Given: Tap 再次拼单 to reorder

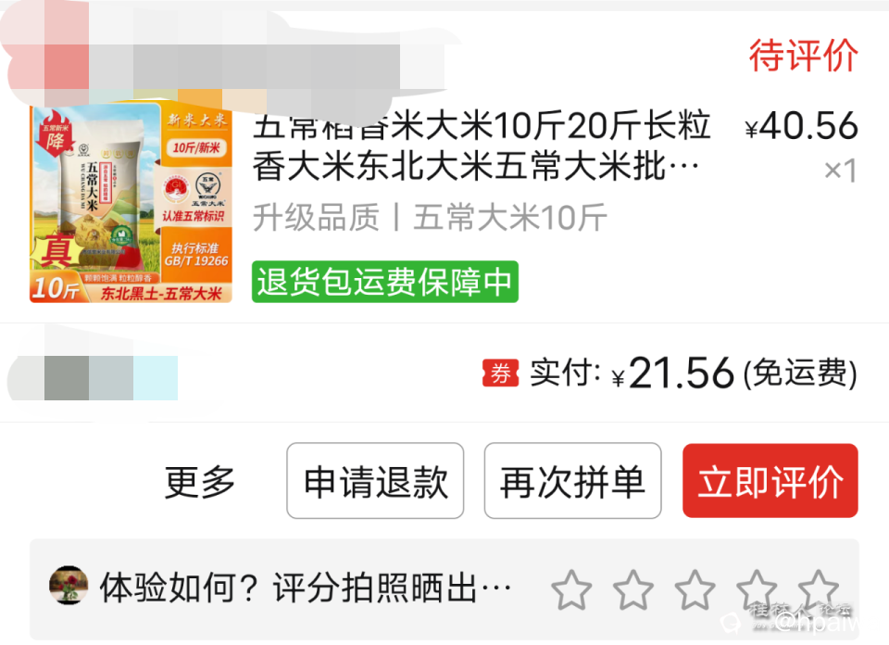Looking at the screenshot, I should tap(572, 480).
